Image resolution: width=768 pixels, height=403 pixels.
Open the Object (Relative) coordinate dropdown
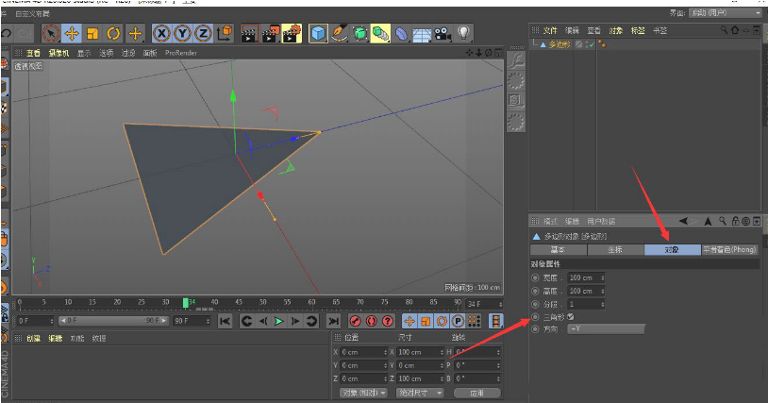(363, 392)
